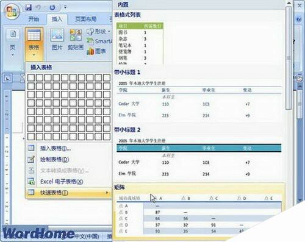Click the 矩阵 section heading

(x=120, y=187)
